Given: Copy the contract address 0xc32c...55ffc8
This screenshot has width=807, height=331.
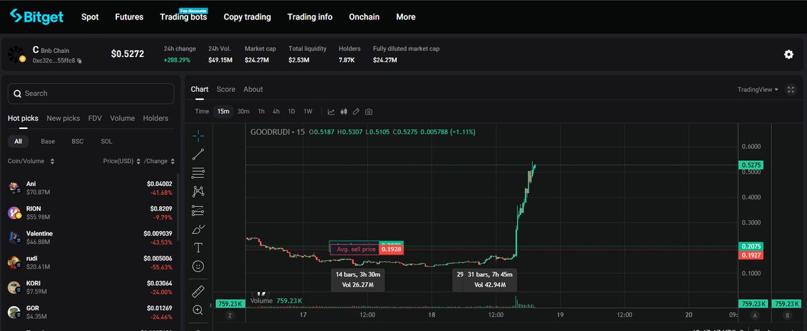Looking at the screenshot, I should [79, 60].
